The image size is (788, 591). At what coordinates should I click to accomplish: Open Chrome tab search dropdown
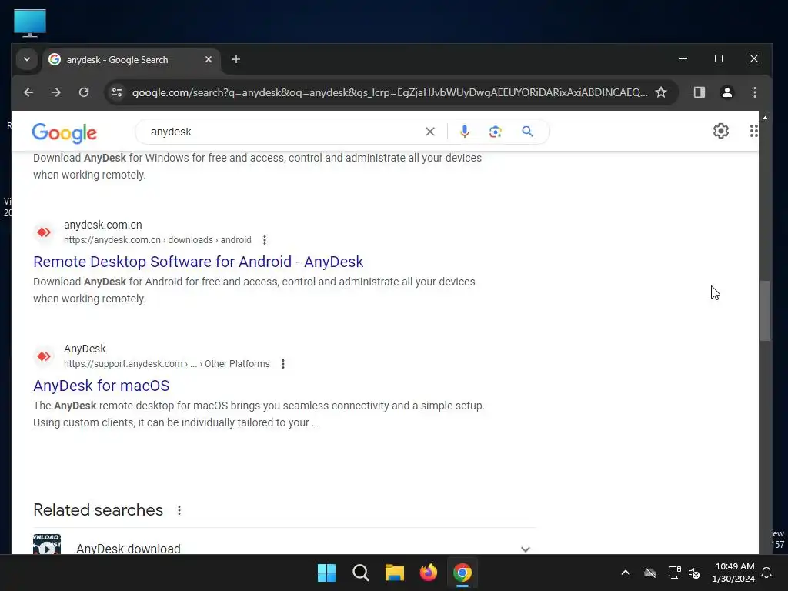[x=27, y=59]
